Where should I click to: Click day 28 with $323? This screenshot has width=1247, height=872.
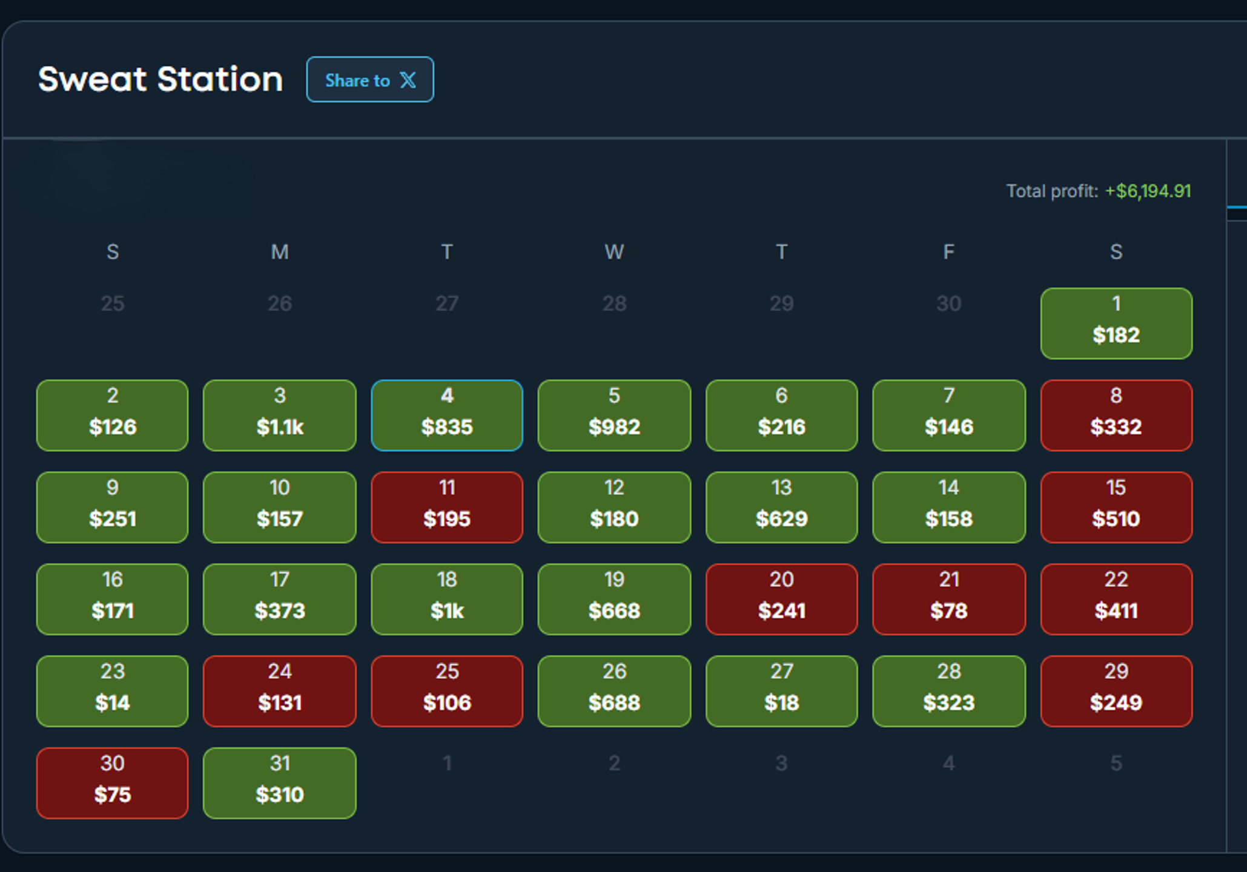point(949,692)
